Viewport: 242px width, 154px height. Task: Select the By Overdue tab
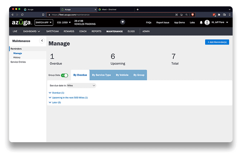pyautogui.click(x=80, y=75)
